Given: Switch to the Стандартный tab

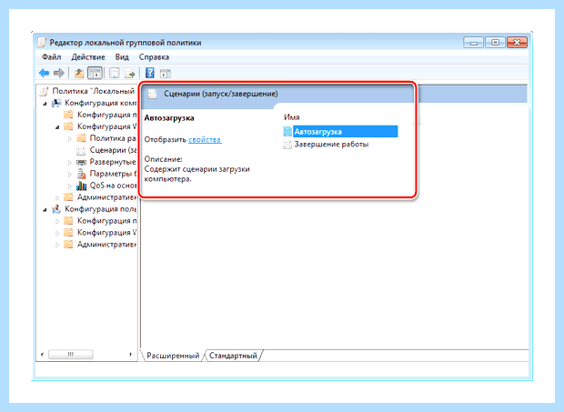Looking at the screenshot, I should (x=233, y=356).
